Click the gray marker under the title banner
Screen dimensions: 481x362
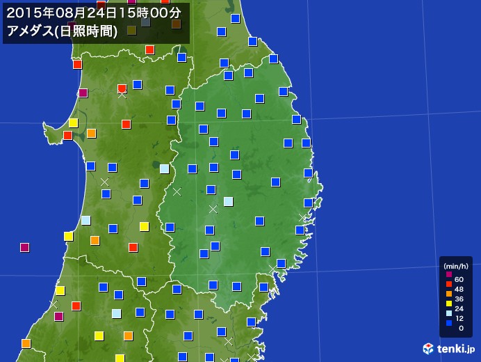click(146, 22)
